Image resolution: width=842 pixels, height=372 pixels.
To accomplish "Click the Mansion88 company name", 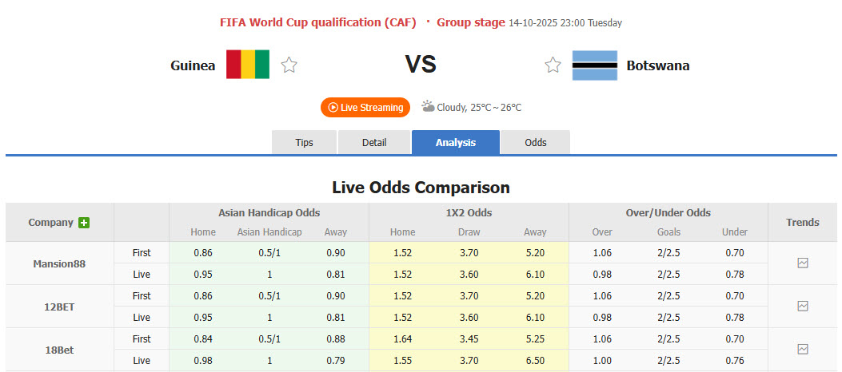I will pyautogui.click(x=59, y=263).
